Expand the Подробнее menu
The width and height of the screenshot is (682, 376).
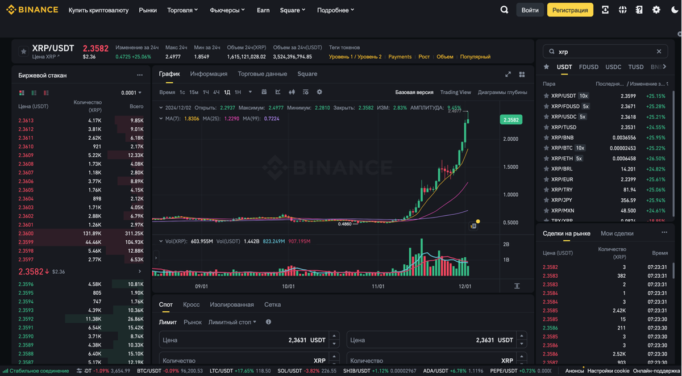point(335,10)
